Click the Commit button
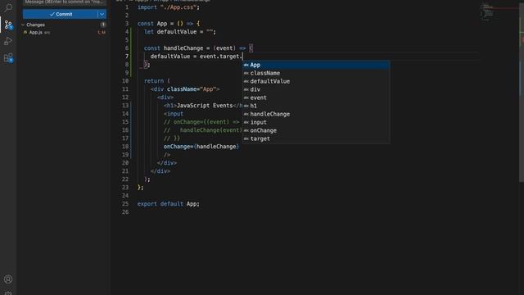This screenshot has width=524, height=295. click(x=61, y=14)
